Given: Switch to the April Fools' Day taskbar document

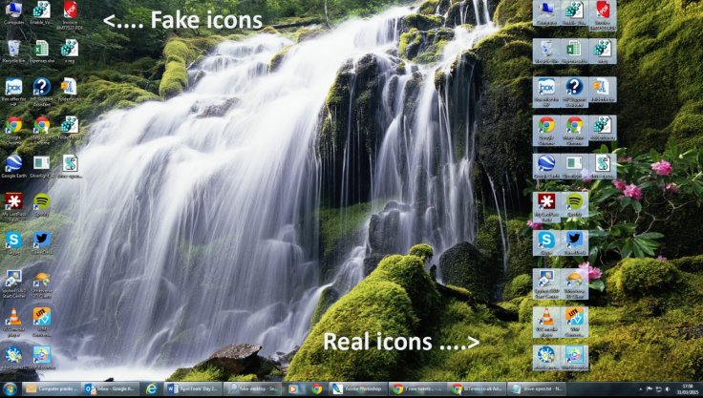Looking at the screenshot, I should point(194,389).
